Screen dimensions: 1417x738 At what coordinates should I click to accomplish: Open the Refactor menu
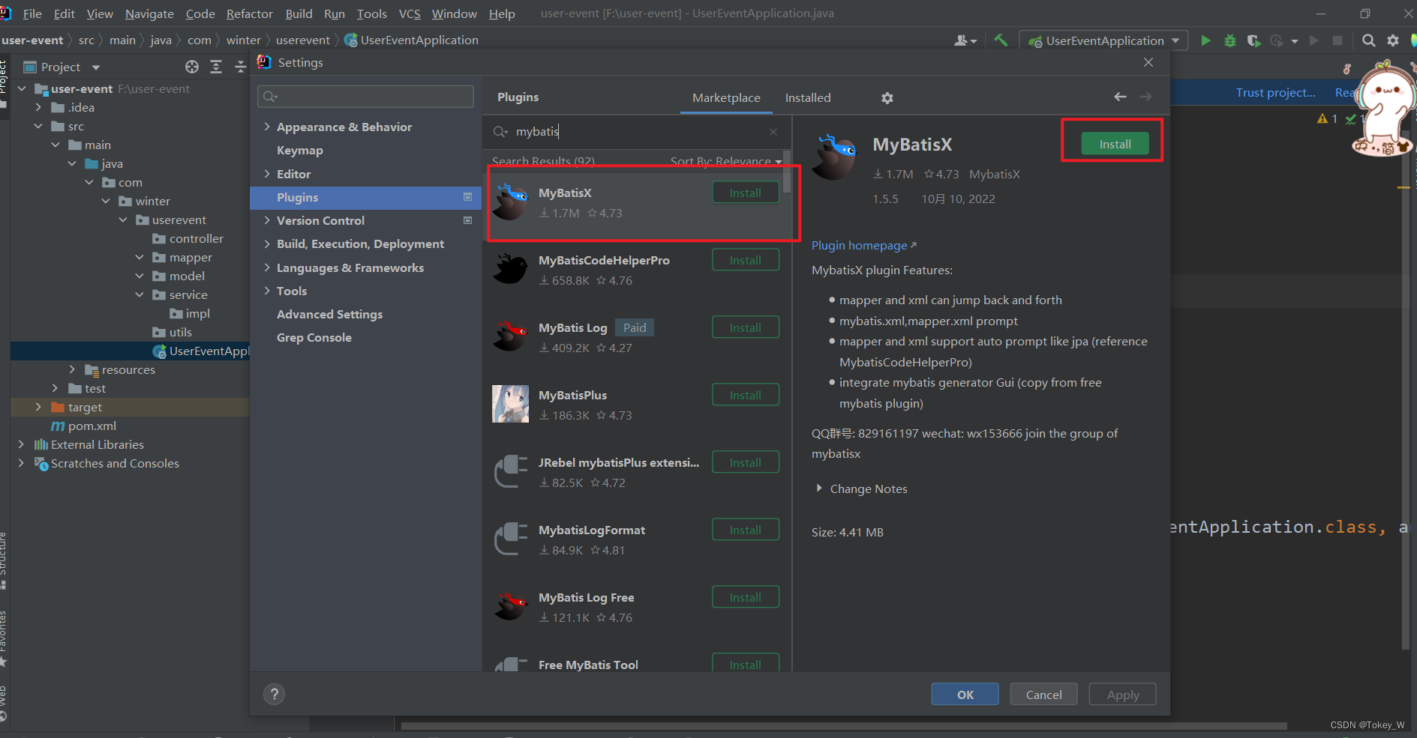pos(250,13)
